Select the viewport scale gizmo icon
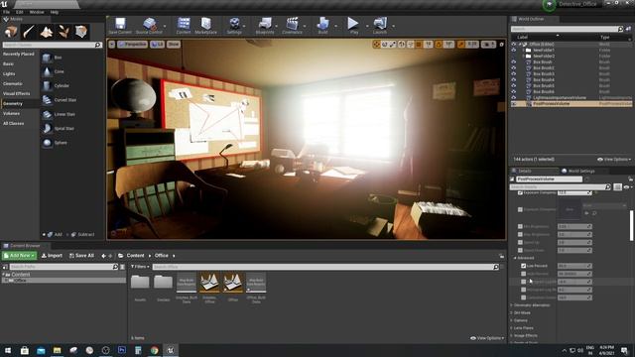Screen dimensions: 635x357 393,44
